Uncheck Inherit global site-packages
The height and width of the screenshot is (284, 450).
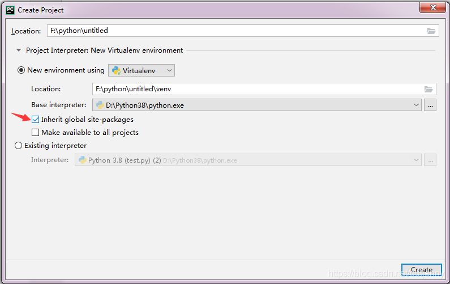click(x=35, y=119)
